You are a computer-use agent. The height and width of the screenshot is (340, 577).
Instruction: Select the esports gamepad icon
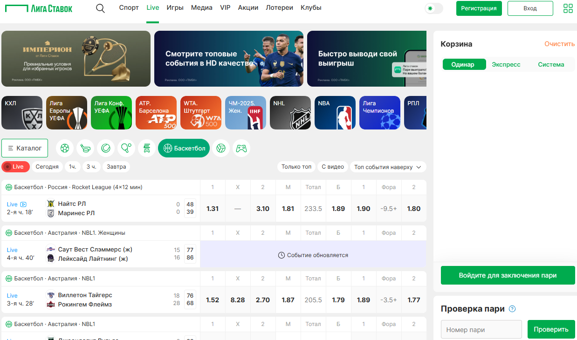[x=241, y=148]
